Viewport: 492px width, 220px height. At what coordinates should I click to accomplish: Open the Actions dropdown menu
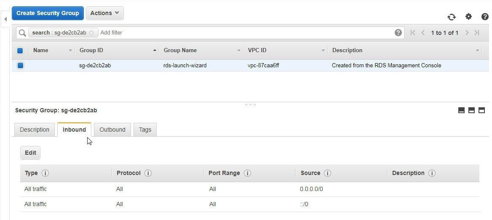pyautogui.click(x=104, y=13)
